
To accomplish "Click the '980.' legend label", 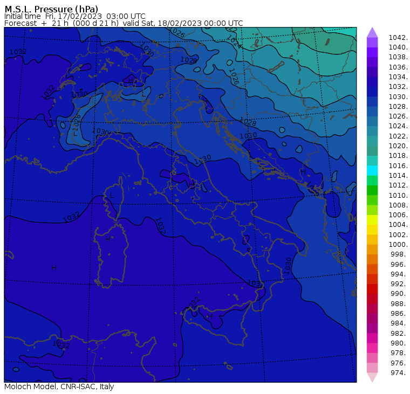I will point(399,343).
